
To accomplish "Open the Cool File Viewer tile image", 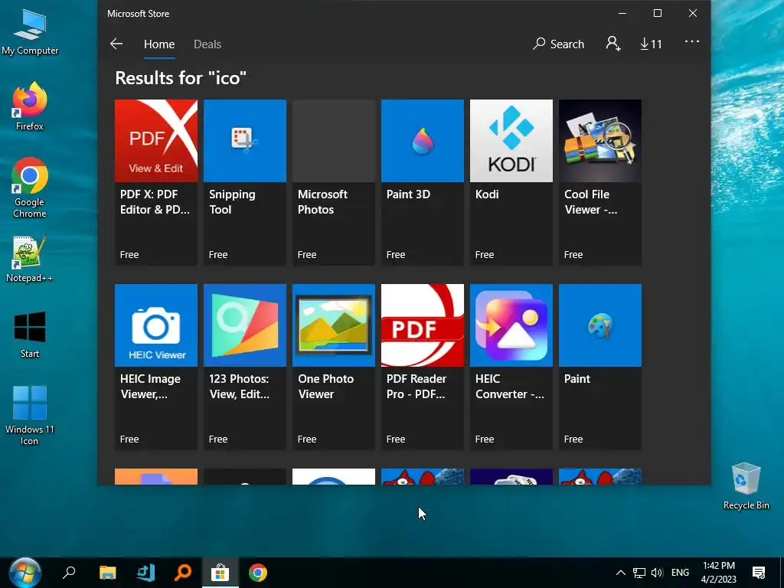I will click(x=600, y=141).
